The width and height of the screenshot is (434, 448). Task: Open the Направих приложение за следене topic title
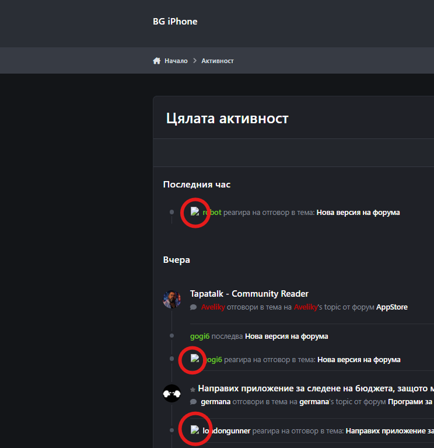[x=315, y=388]
